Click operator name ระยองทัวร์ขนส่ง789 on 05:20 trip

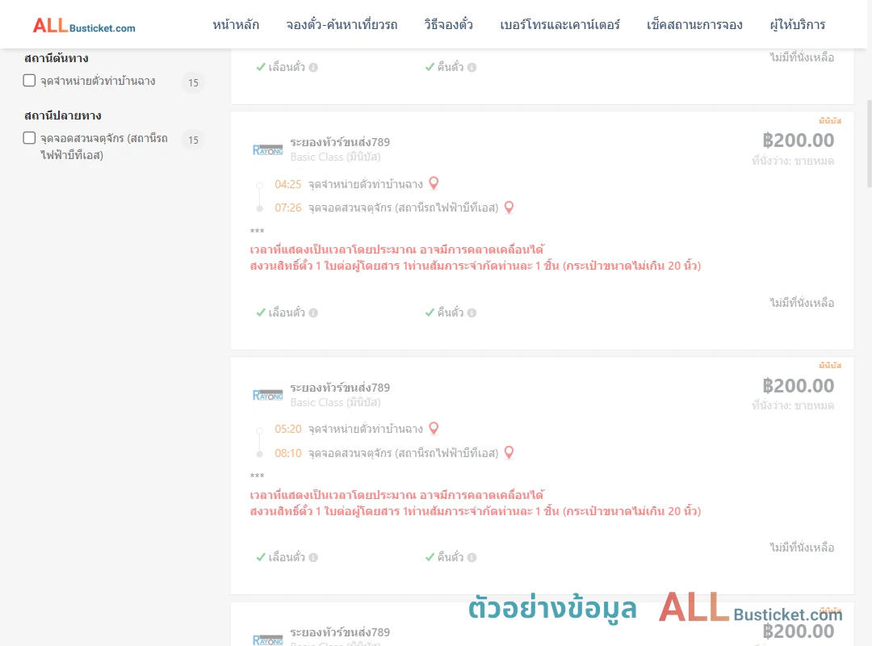340,388
